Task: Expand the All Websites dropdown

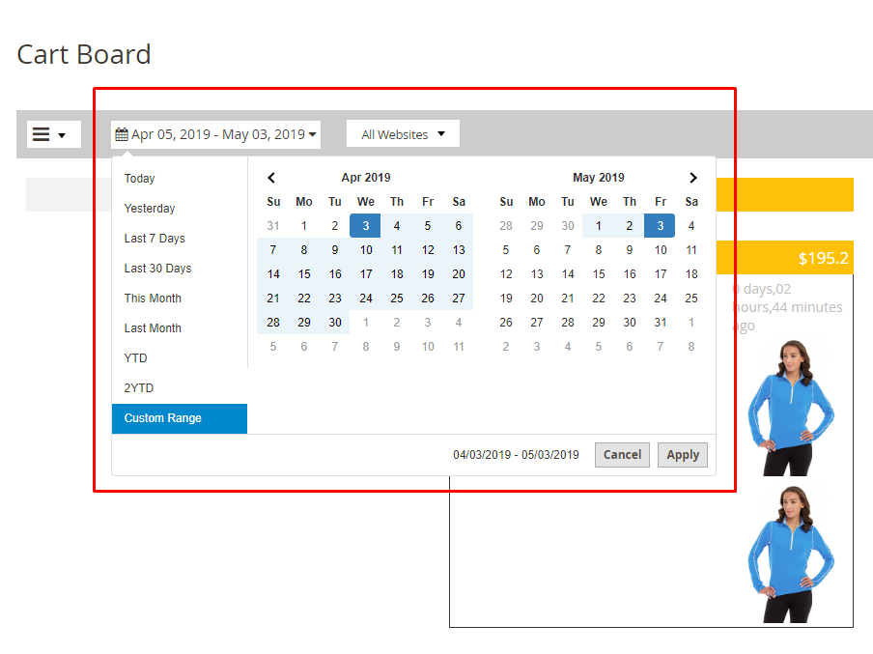Action: pyautogui.click(x=403, y=134)
